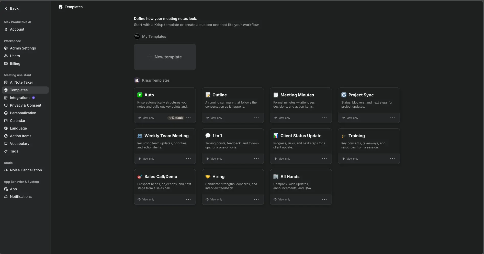Click the Back arrow icon
Viewport: 484px width, 254px height.
pos(6,8)
